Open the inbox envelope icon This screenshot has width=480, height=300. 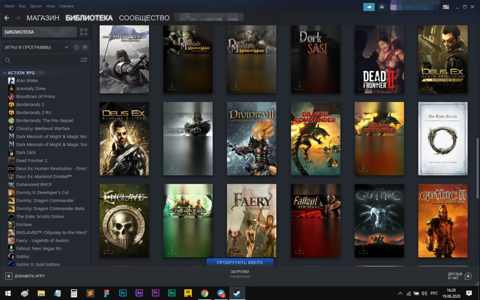[x=382, y=7]
